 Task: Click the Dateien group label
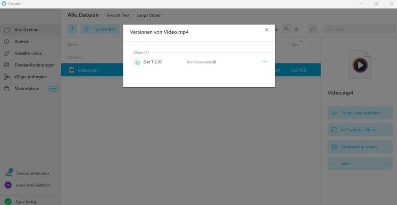[74, 57]
